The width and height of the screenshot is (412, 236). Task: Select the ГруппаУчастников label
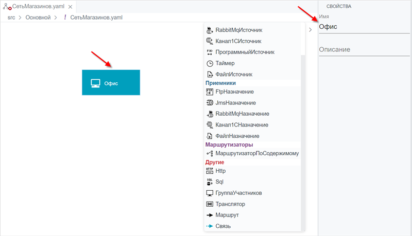click(x=238, y=193)
